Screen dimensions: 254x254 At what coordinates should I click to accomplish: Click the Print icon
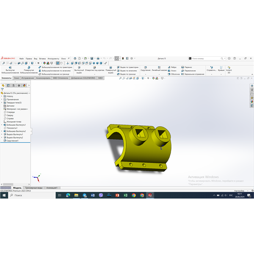click(x=98, y=58)
